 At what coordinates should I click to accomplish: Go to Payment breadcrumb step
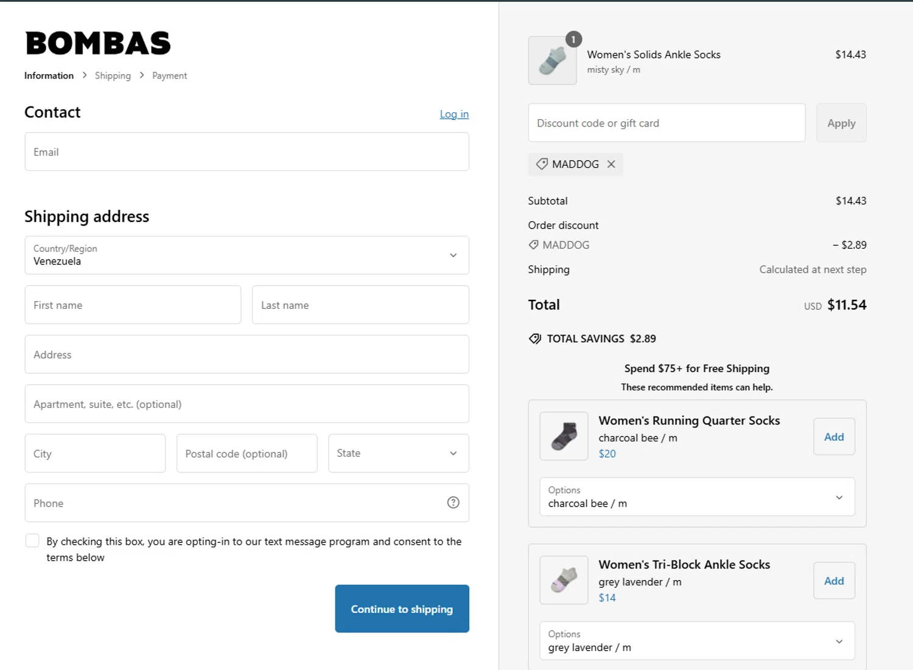tap(169, 75)
